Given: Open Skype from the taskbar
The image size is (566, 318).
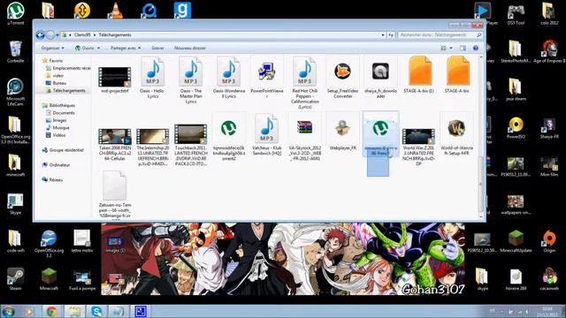Looking at the screenshot, I should pyautogui.click(x=96, y=311).
